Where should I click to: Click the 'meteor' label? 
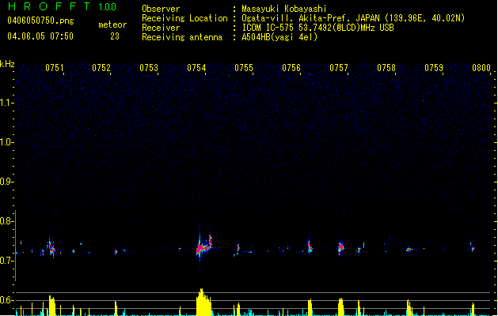(x=112, y=24)
